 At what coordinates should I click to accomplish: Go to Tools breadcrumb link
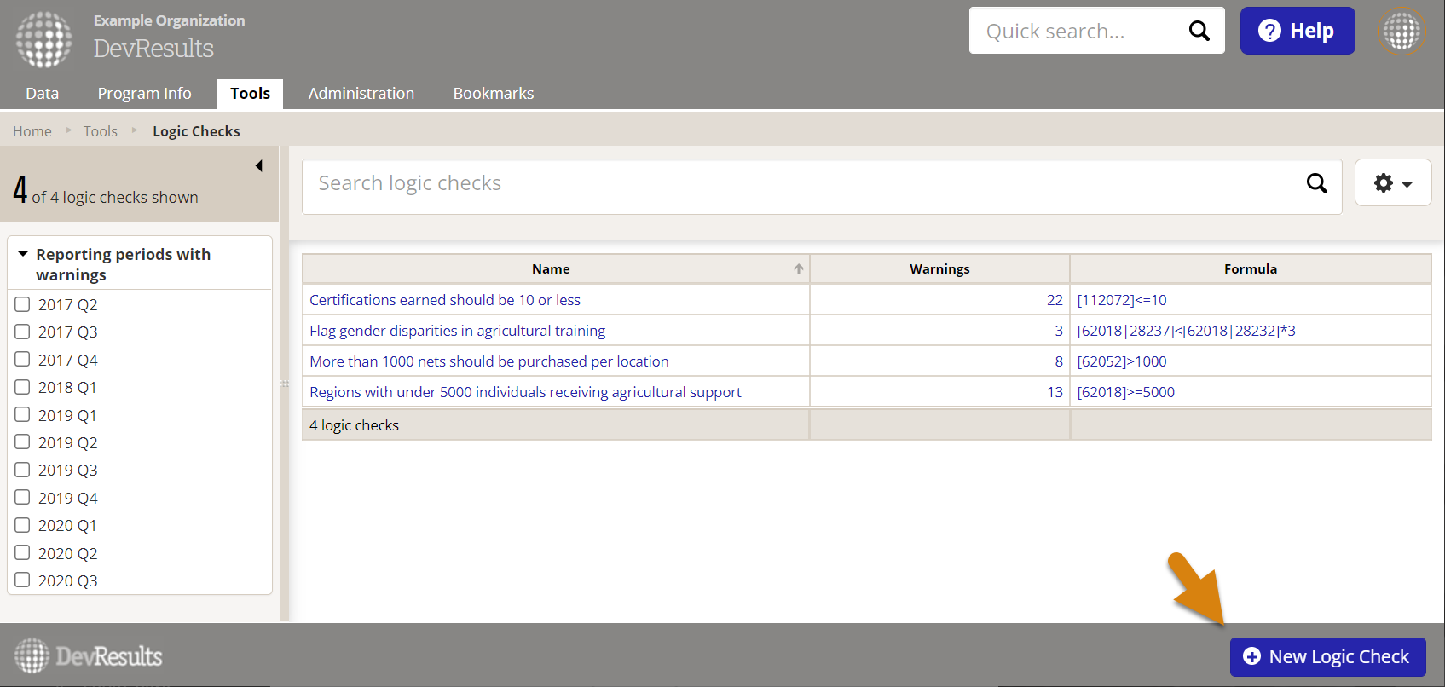tap(101, 131)
